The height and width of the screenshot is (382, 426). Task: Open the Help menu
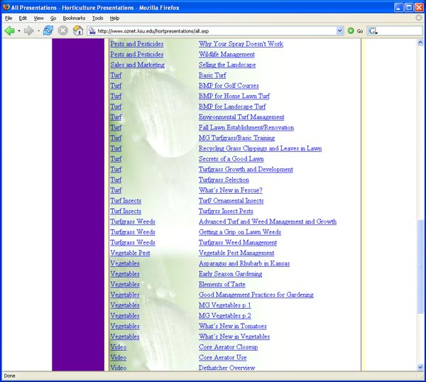(x=114, y=18)
